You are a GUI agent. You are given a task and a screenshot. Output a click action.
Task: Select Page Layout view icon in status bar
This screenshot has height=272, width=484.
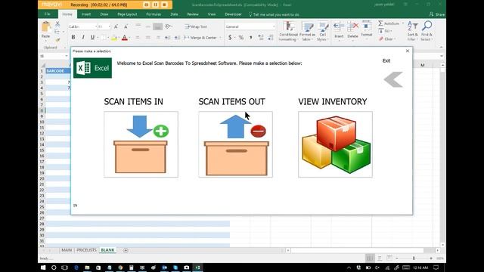380,258
